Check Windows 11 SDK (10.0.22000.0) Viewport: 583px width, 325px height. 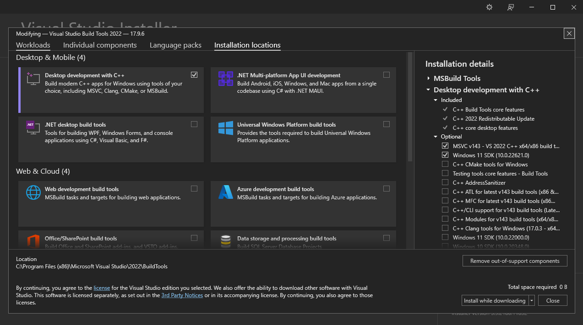[445, 237]
